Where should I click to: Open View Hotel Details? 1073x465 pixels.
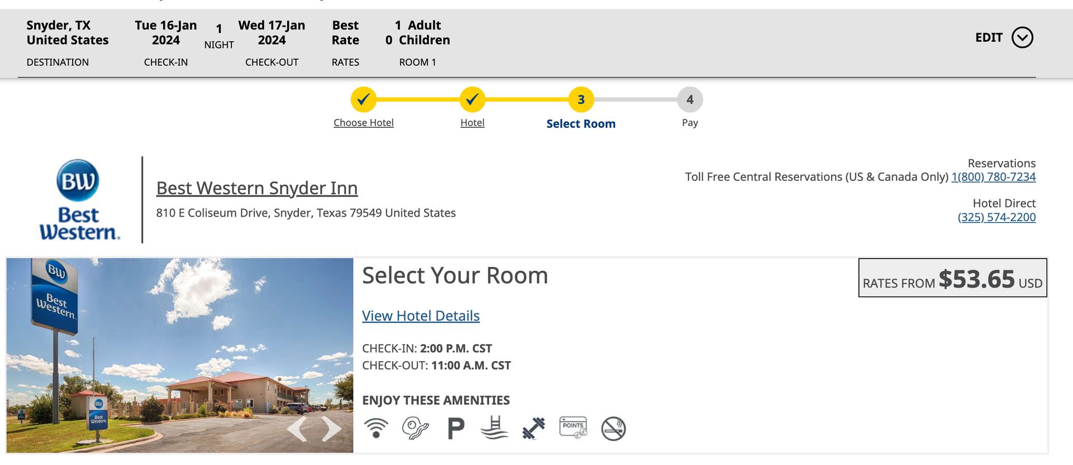421,315
